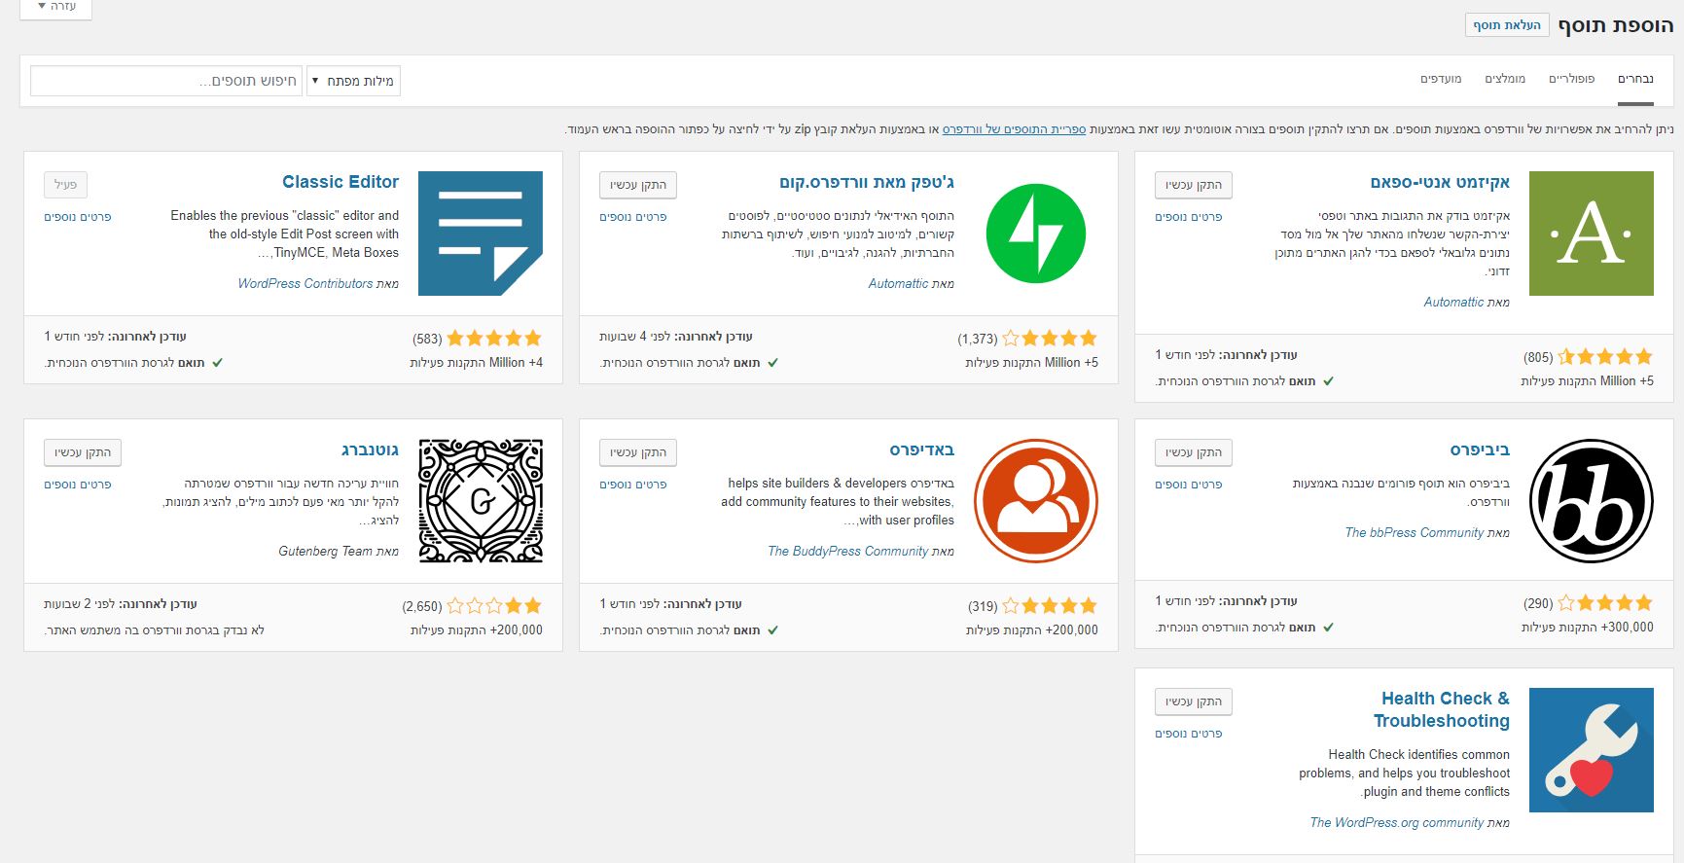1684x863 pixels.
Task: Click The WordPress.org community author link
Action: click(1397, 823)
